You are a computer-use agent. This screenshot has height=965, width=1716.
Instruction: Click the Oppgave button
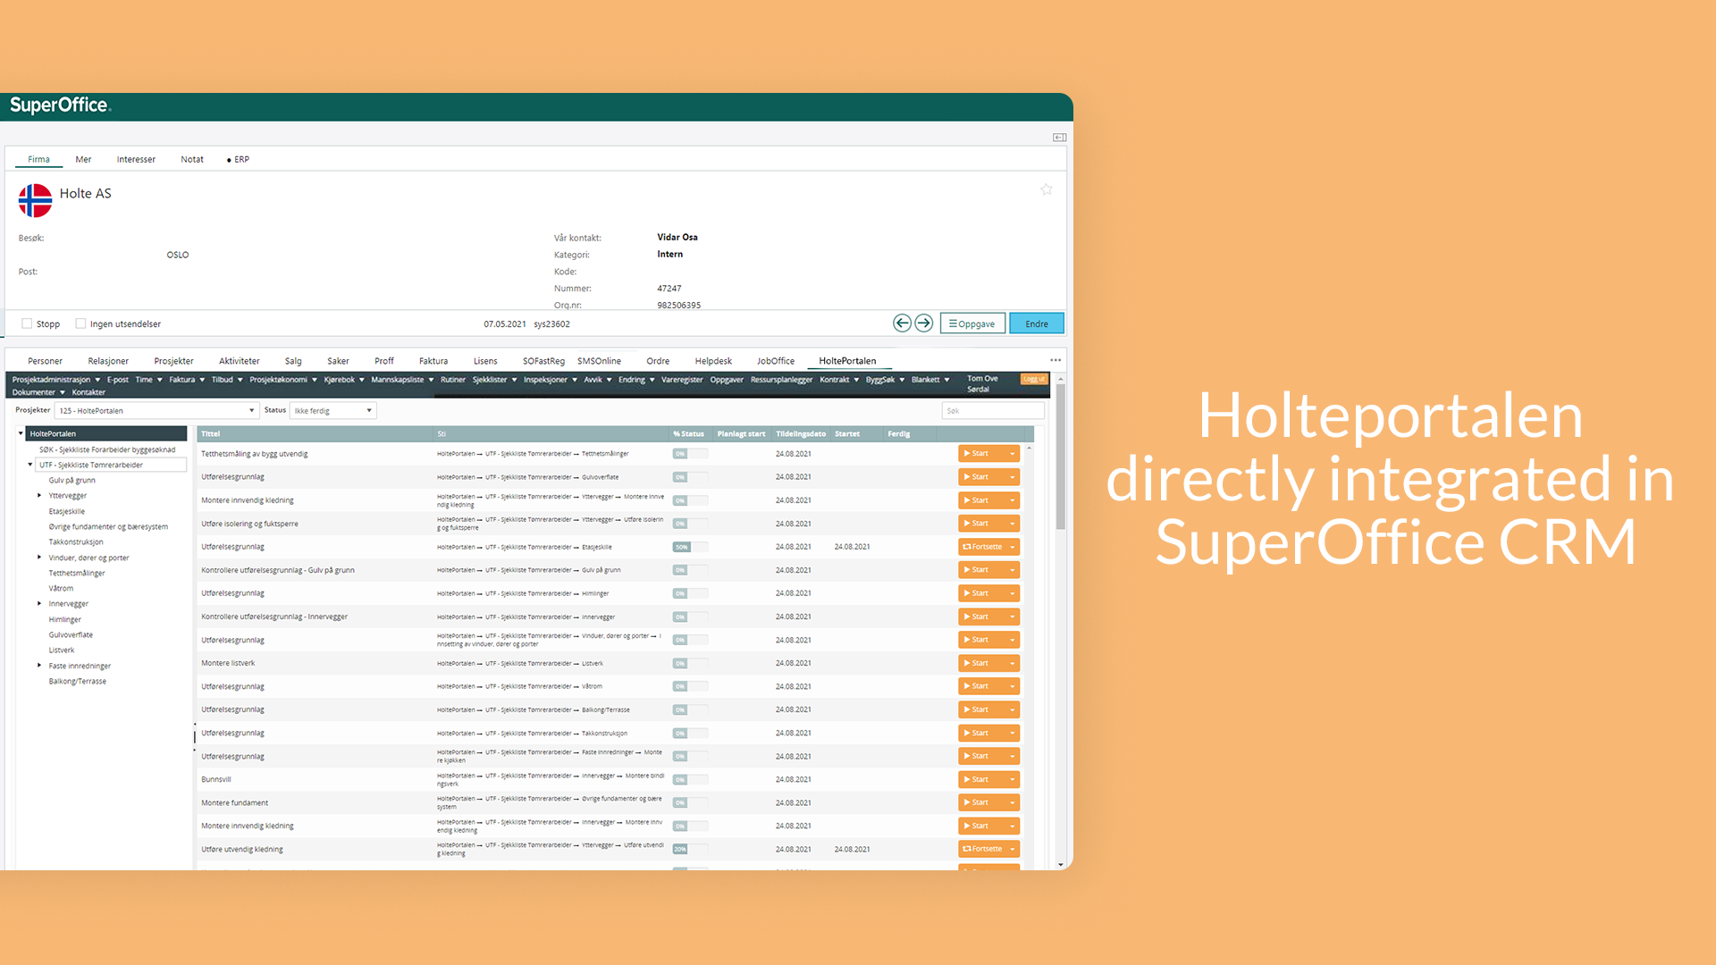pos(972,323)
